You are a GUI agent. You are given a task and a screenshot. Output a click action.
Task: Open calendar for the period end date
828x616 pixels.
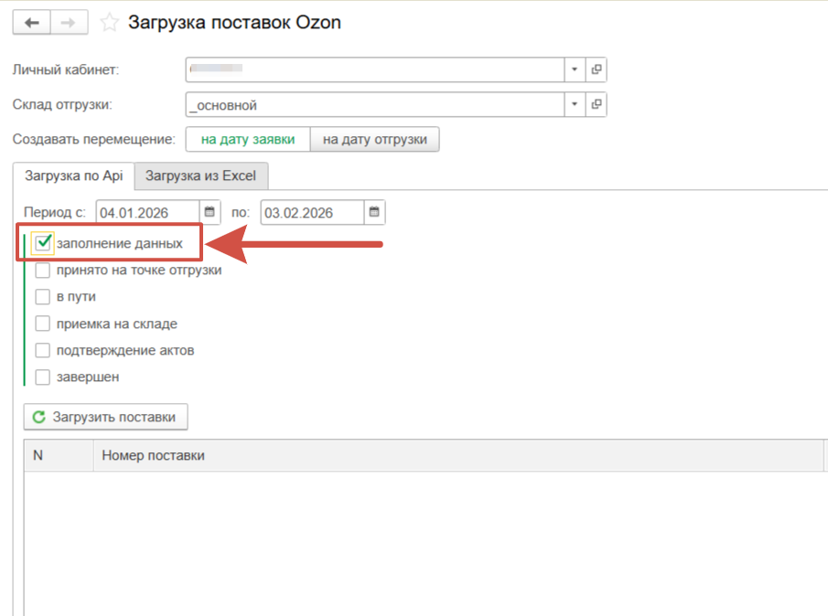(375, 212)
